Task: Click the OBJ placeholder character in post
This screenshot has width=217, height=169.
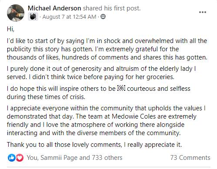Action: pos(121,88)
